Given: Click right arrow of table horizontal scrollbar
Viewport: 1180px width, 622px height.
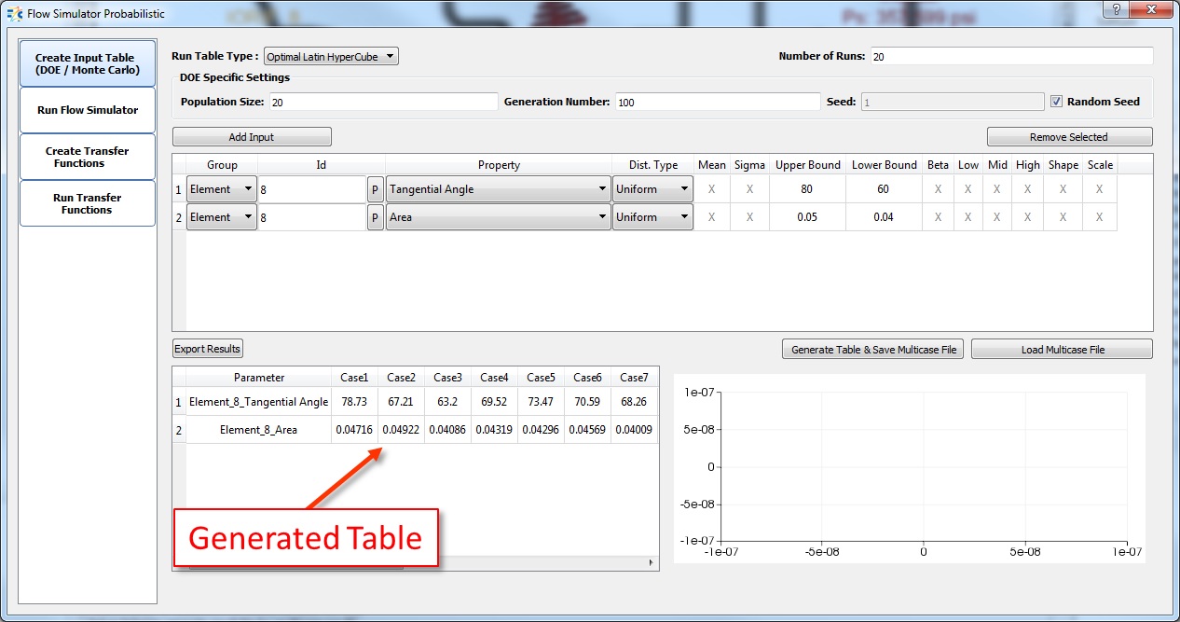Looking at the screenshot, I should (652, 563).
